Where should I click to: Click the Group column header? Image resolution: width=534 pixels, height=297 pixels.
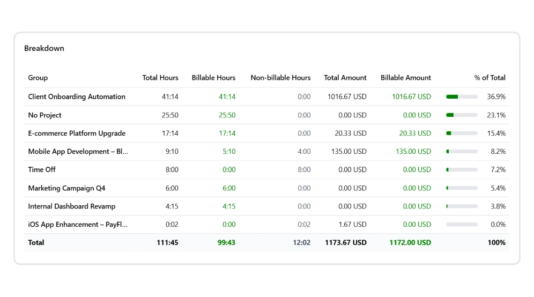click(x=38, y=78)
